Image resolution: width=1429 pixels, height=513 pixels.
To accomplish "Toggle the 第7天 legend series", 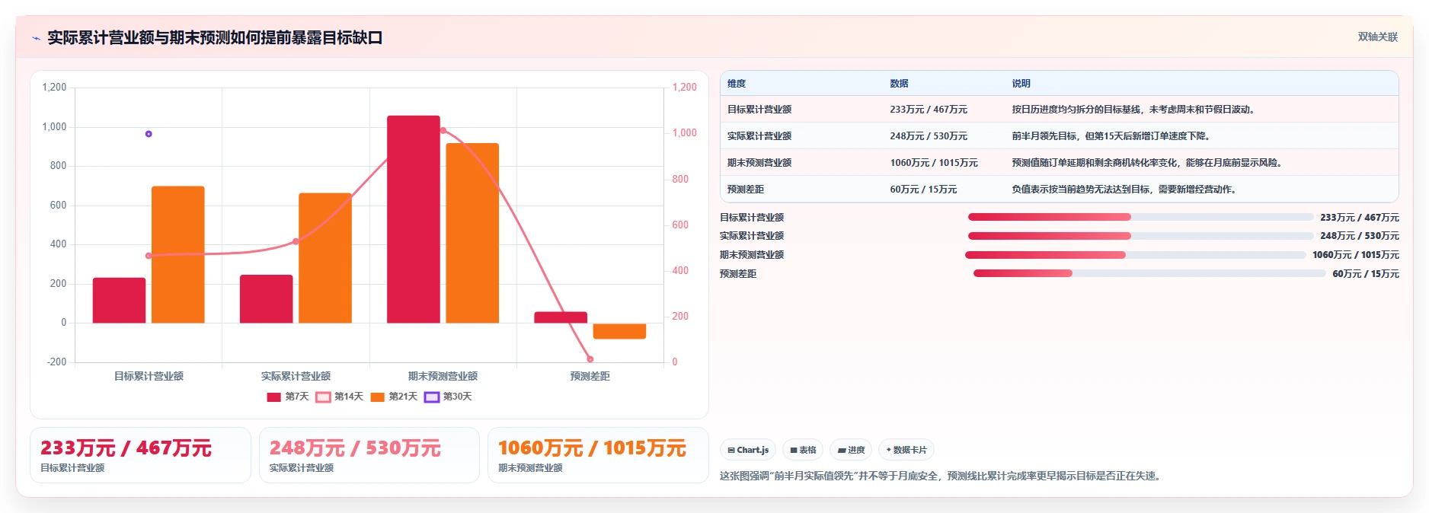I will click(287, 397).
